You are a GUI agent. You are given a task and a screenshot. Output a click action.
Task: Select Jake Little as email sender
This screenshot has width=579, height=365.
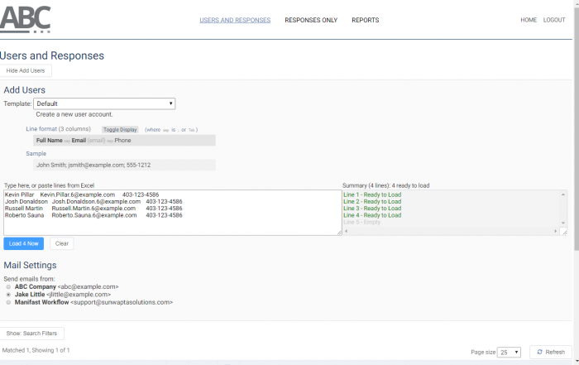8,295
